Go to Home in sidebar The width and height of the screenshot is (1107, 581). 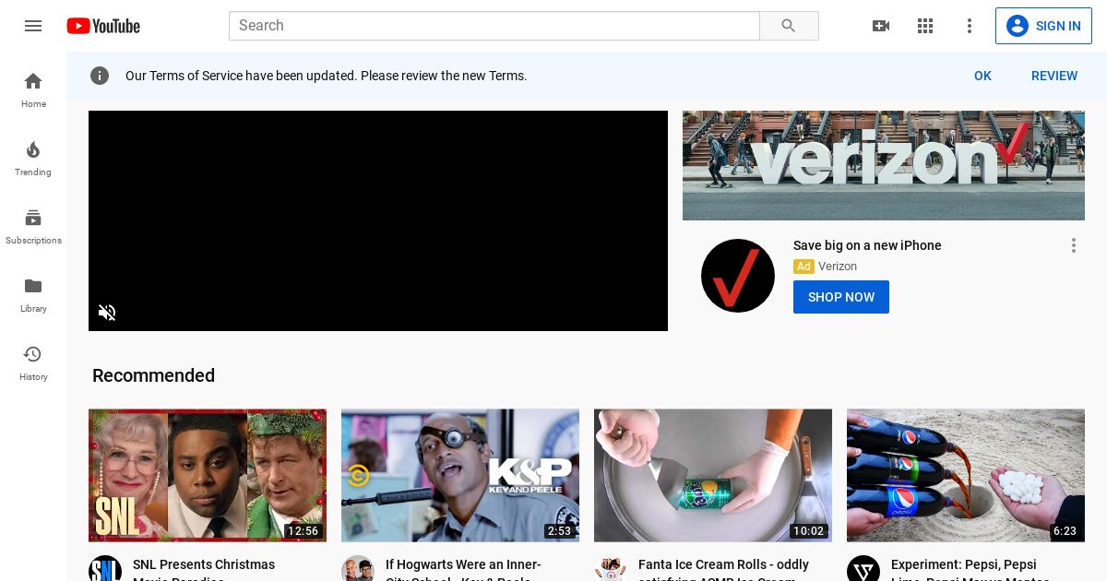(x=33, y=89)
